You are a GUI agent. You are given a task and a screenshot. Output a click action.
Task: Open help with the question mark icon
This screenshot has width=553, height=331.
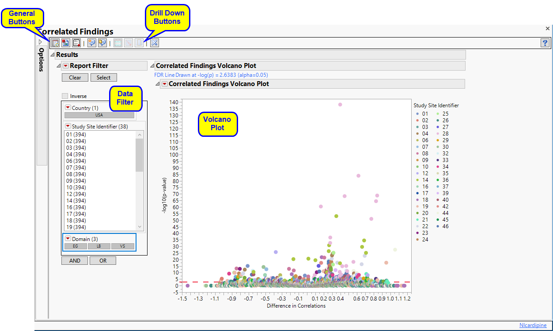coord(545,43)
